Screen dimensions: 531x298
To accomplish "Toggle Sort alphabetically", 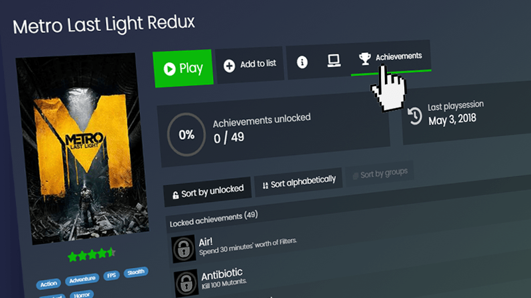I will click(x=299, y=183).
